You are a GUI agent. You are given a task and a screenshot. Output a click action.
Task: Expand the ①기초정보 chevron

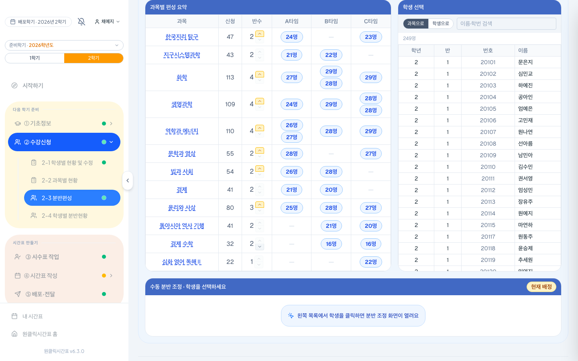point(111,124)
